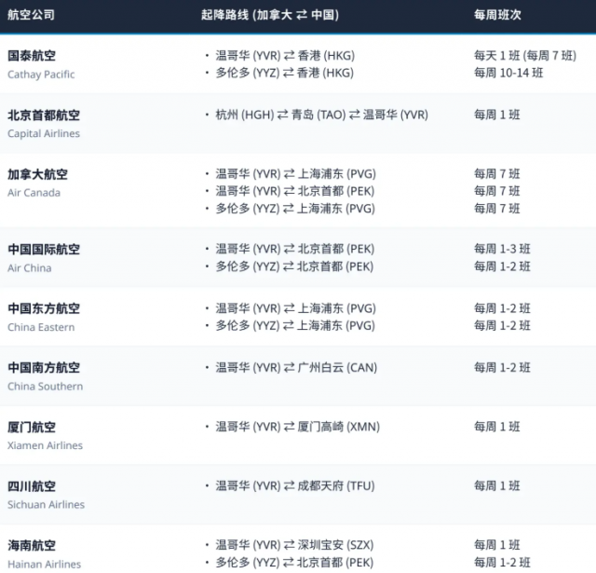Click Air Canada route 多伦多 ⇄ 上海浦东 (PVG)
Image resolution: width=596 pixels, height=573 pixels.
point(295,209)
